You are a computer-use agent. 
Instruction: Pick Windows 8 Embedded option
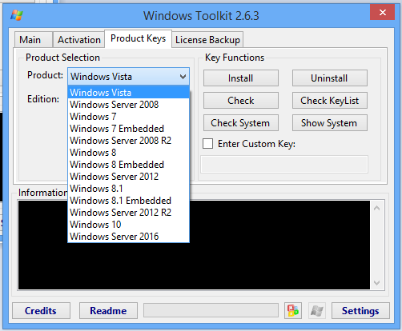pos(129,165)
